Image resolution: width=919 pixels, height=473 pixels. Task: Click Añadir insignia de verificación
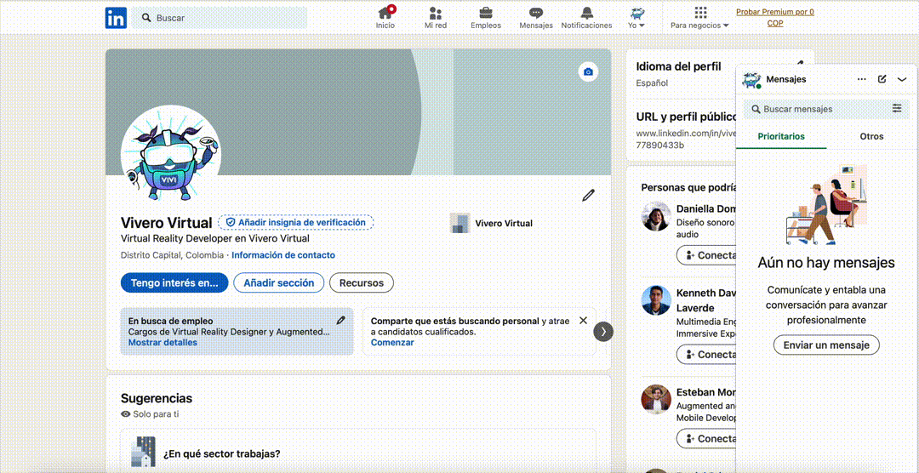click(296, 223)
